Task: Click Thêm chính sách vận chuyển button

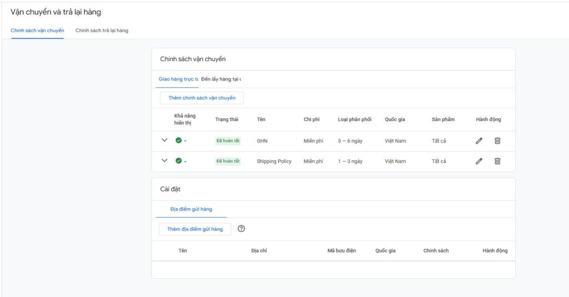Action: 202,98
